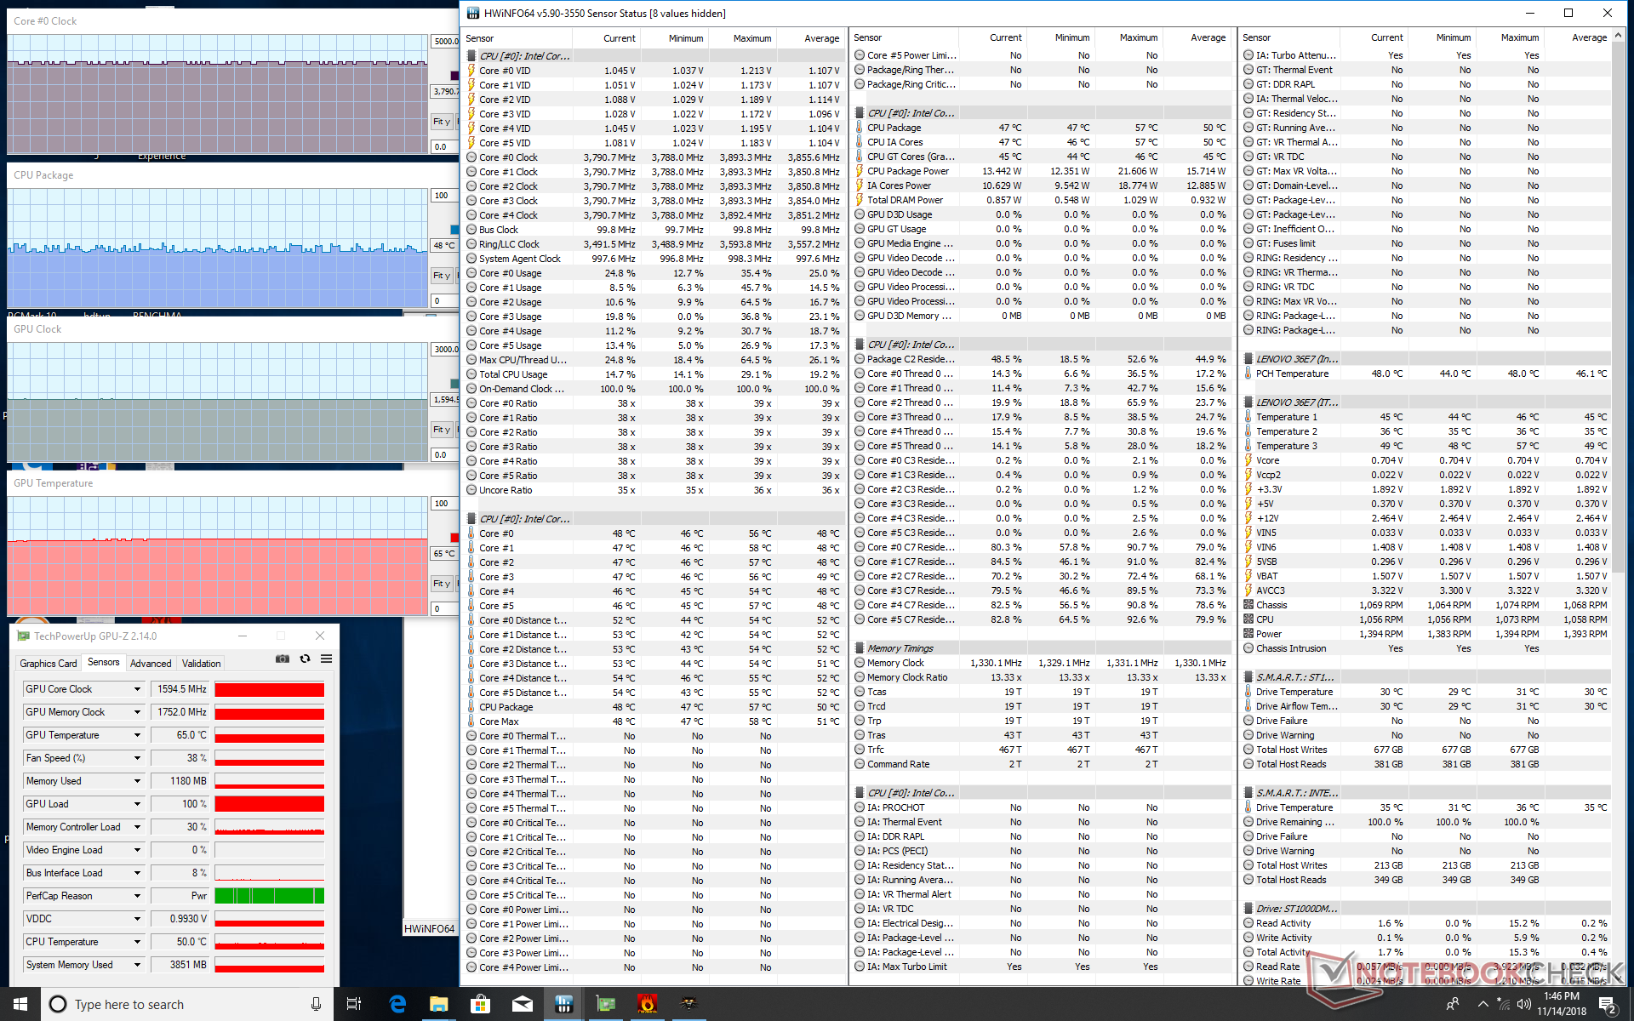
Task: Click the Drive ST1000DM section icon
Action: (x=1248, y=909)
